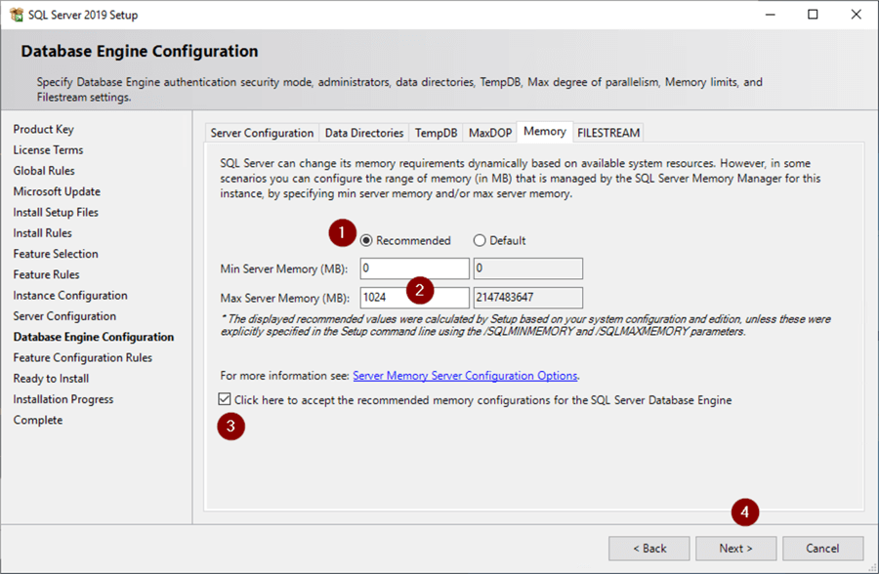Click the SQL Server Setup title bar icon
Screen dimensions: 879x574
16,15
